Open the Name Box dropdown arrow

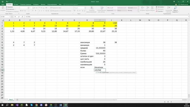click(x=9, y=17)
